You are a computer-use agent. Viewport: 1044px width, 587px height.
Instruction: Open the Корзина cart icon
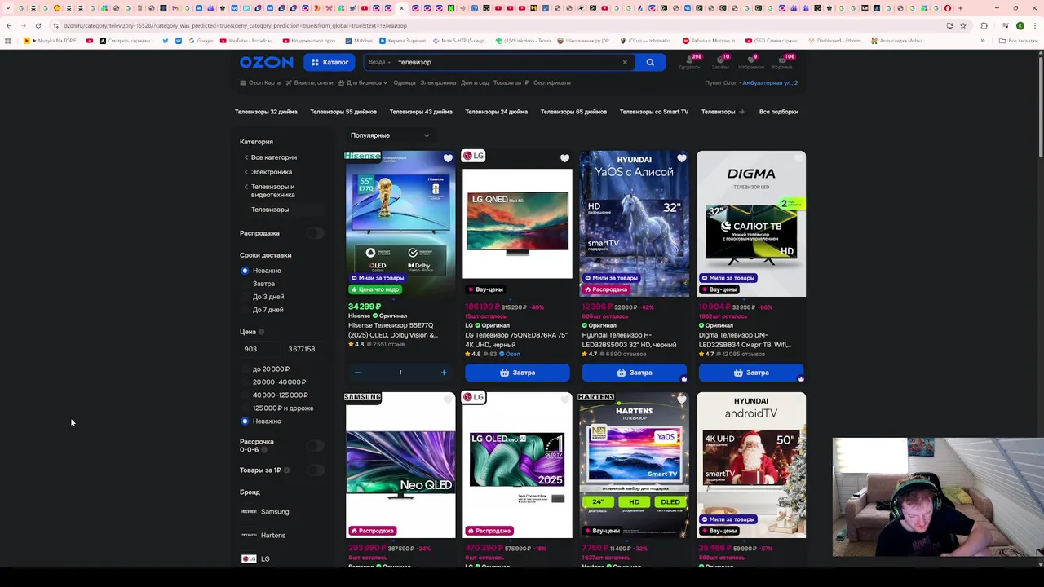pyautogui.click(x=782, y=62)
